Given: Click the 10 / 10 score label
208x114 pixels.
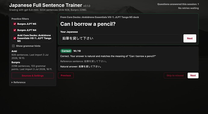Looking at the screenshot, I should point(77,51).
